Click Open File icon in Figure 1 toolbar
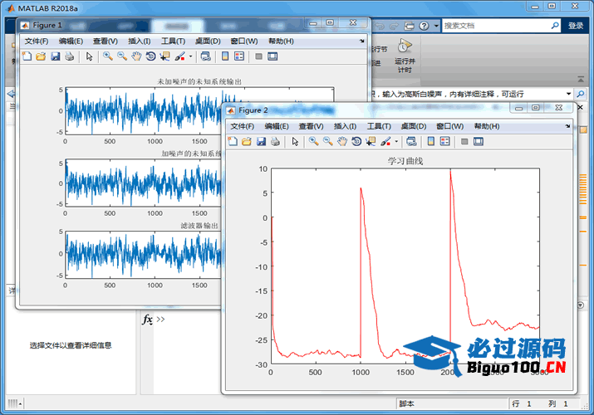The width and height of the screenshot is (594, 415). coord(41,56)
